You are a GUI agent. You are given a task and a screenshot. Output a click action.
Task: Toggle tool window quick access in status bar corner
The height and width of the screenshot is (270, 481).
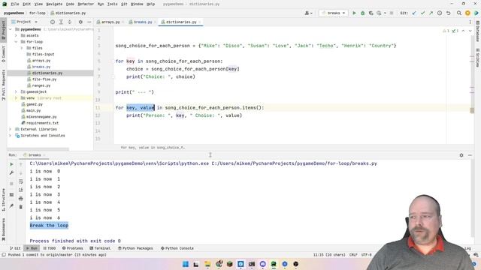point(4,255)
